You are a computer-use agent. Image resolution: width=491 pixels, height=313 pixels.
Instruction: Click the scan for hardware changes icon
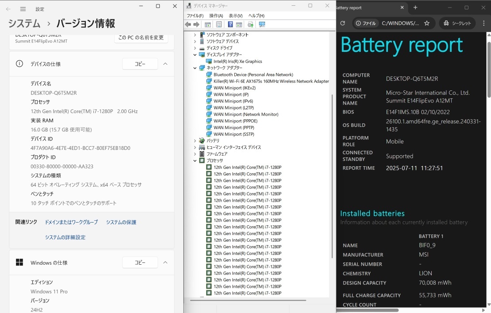pos(262,24)
